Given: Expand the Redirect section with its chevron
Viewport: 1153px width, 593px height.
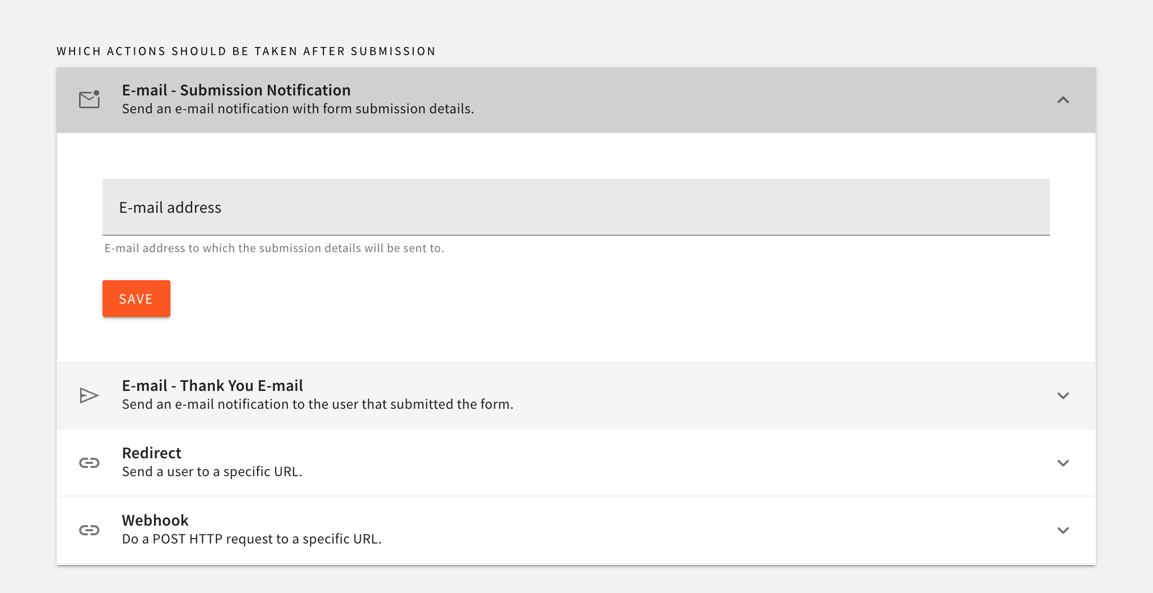Looking at the screenshot, I should coord(1063,463).
